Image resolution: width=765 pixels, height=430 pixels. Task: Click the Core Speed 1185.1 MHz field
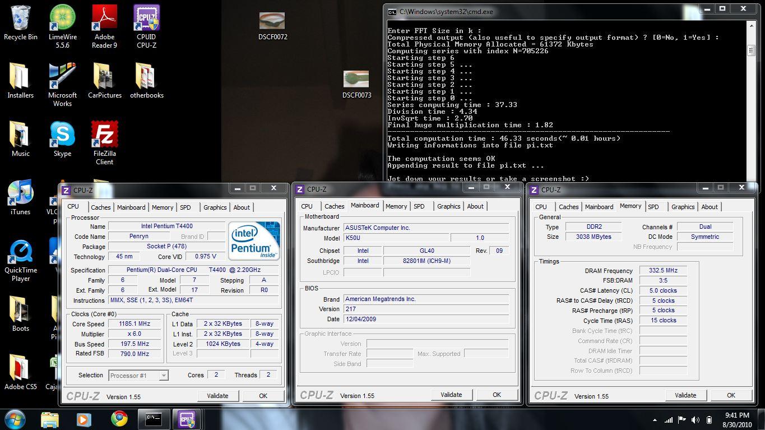135,324
